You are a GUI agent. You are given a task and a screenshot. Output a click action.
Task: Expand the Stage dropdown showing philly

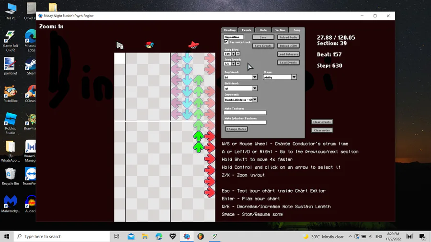294,77
